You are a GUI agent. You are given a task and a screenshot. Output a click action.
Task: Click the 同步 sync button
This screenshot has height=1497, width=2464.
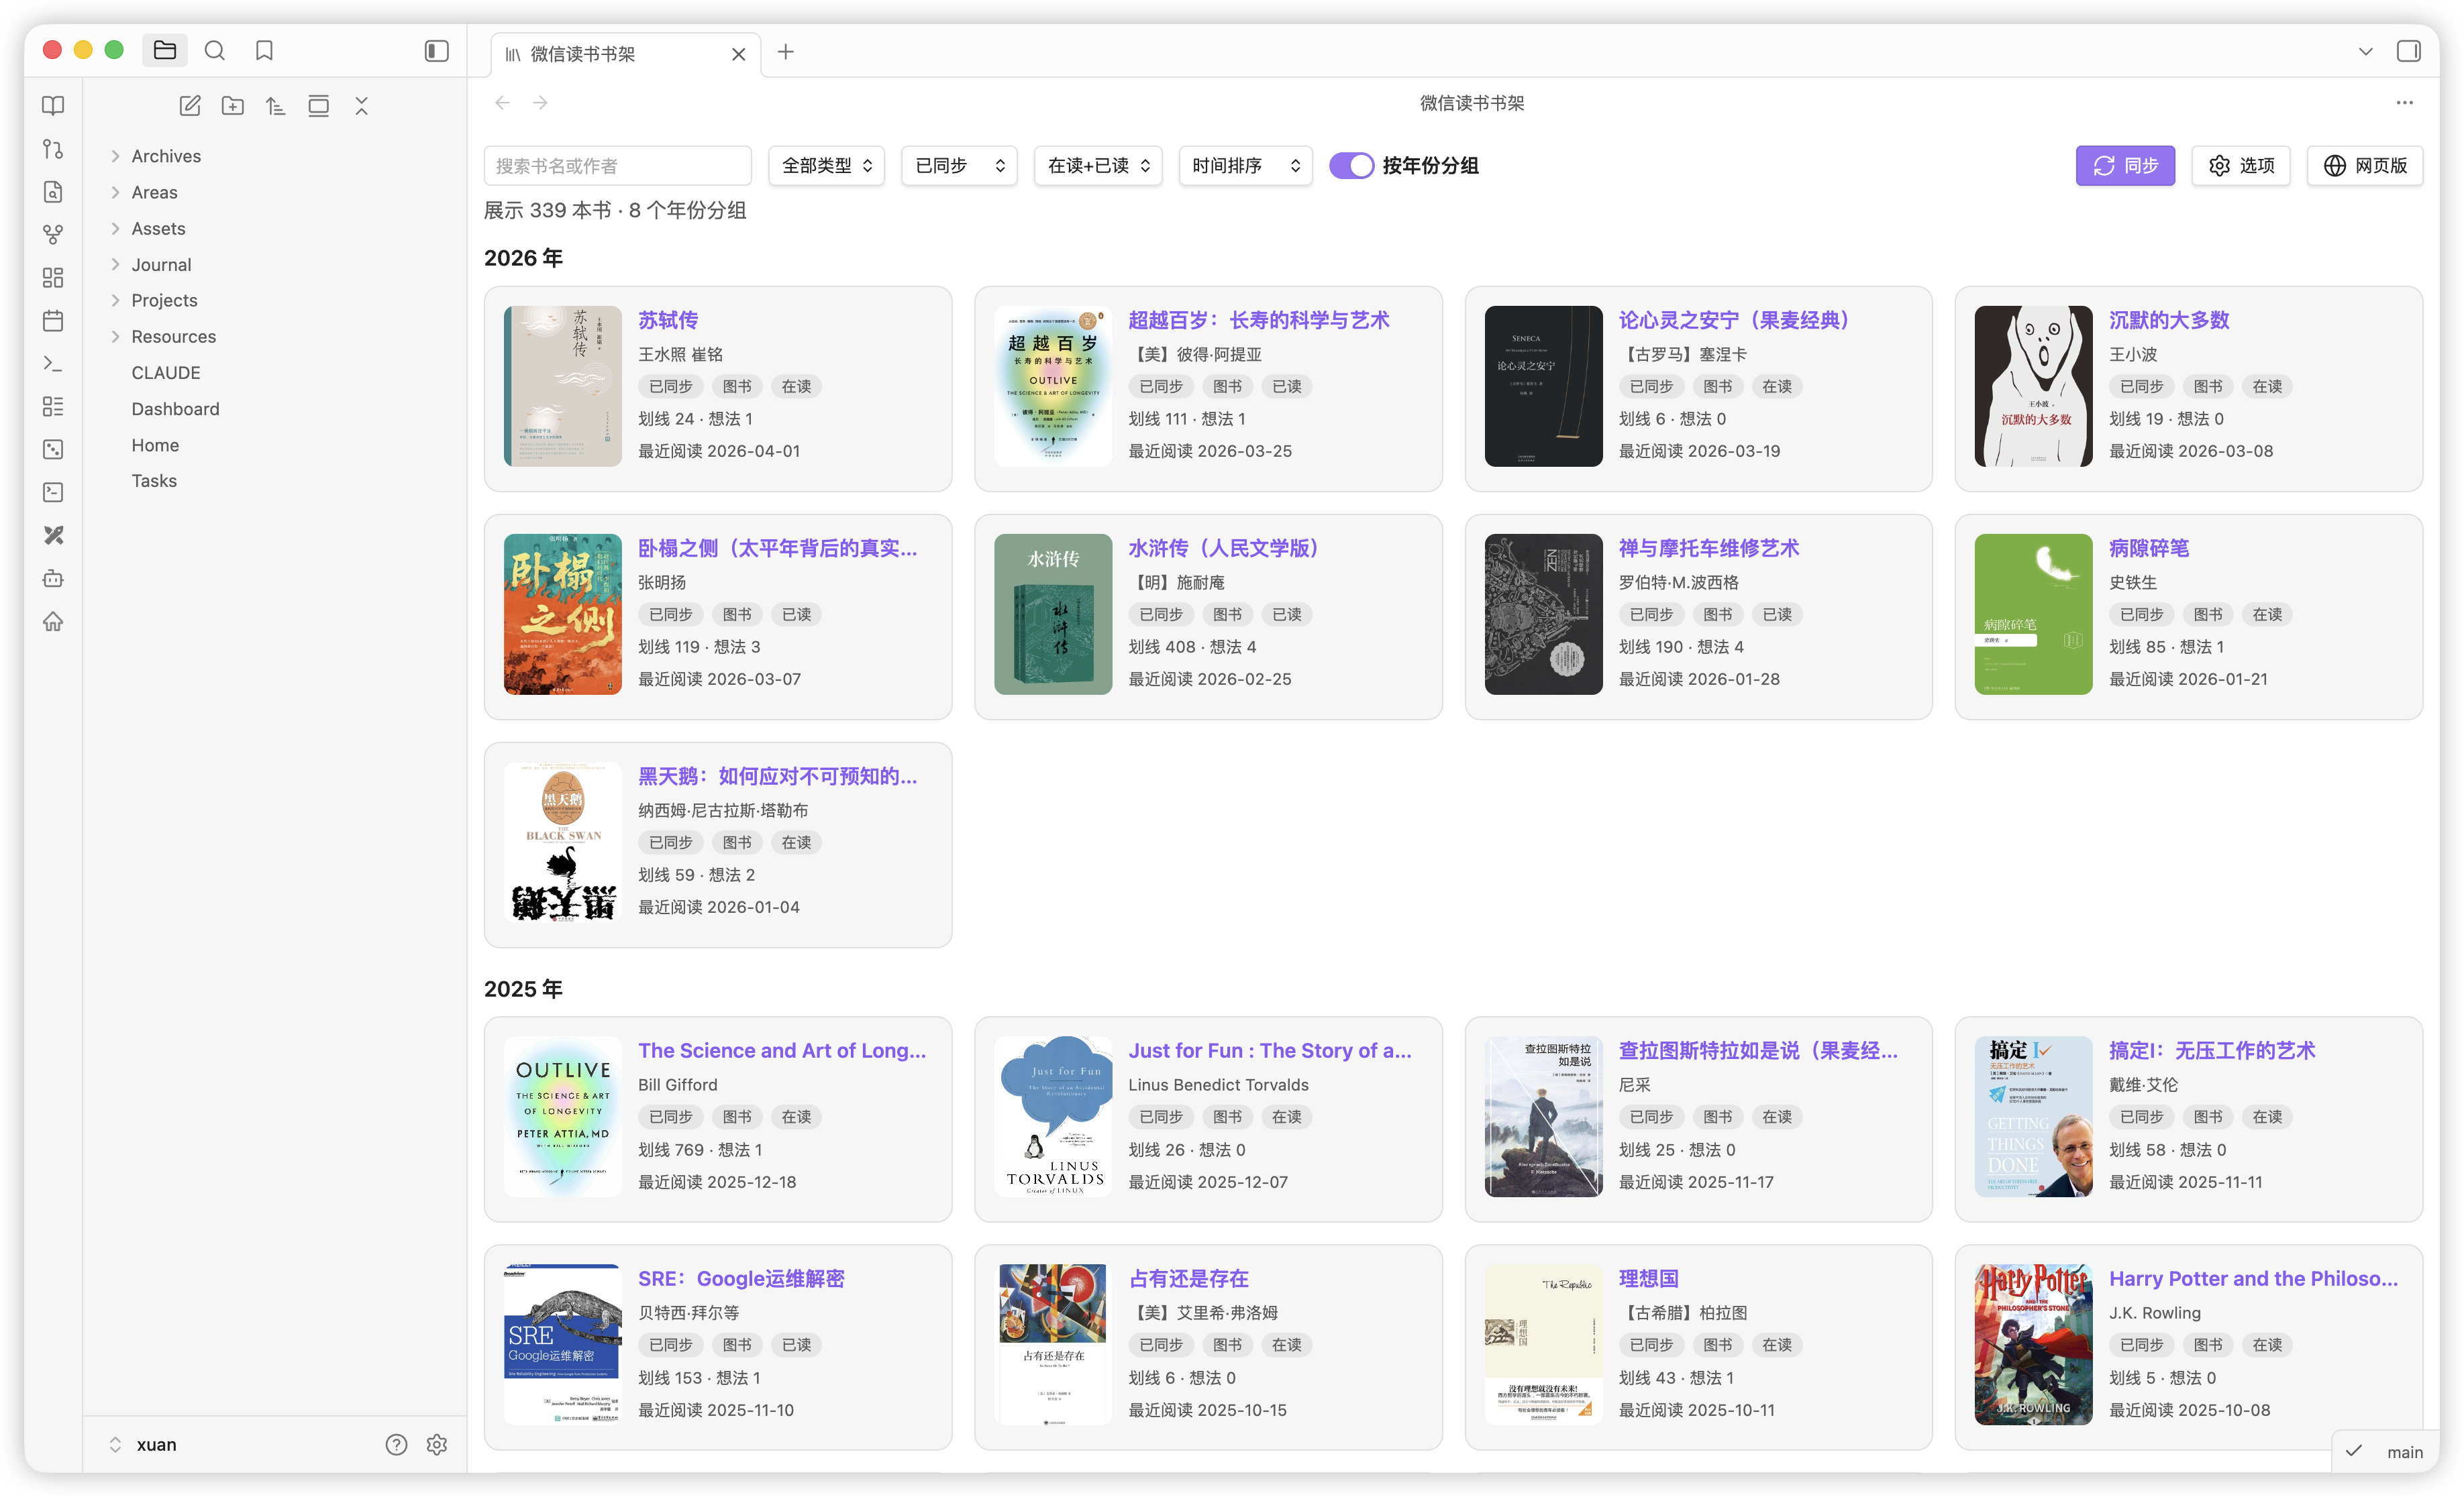[x=2125, y=166]
